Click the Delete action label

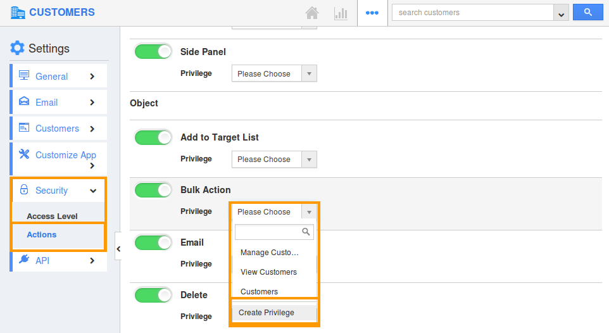coord(194,295)
